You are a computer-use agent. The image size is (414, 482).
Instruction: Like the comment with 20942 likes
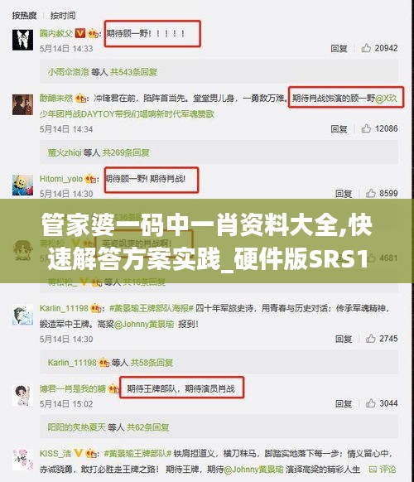[366, 48]
